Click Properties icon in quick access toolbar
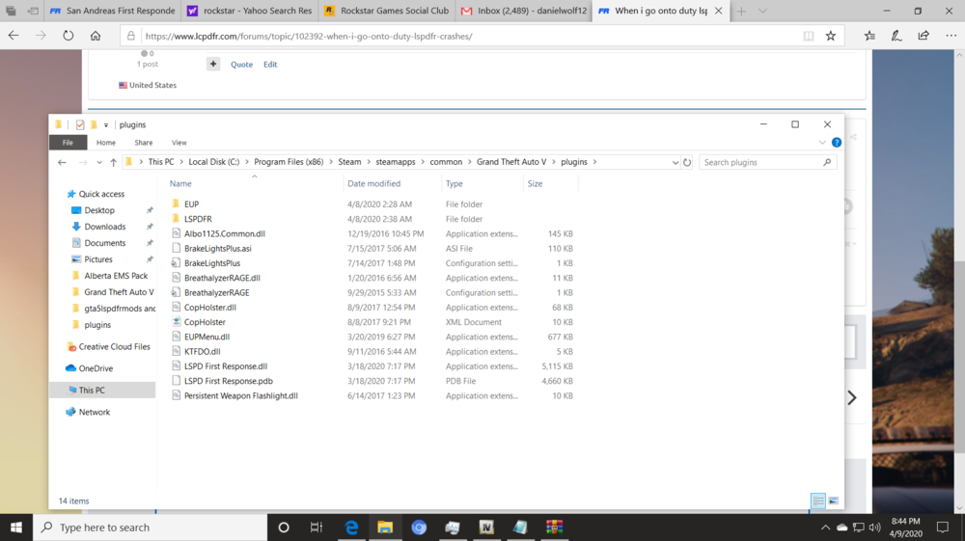Viewport: 965px width, 541px height. coord(80,124)
